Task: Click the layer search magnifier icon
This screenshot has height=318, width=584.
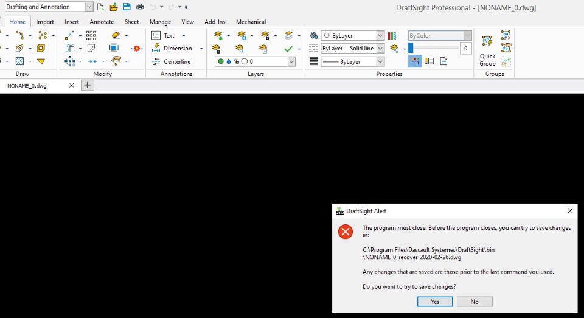Action: (240, 49)
